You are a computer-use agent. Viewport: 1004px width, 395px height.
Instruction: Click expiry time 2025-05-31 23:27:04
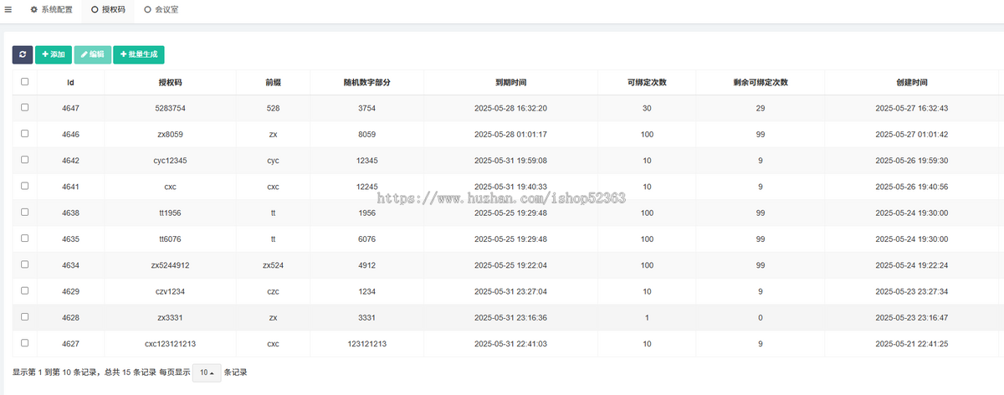coord(510,291)
